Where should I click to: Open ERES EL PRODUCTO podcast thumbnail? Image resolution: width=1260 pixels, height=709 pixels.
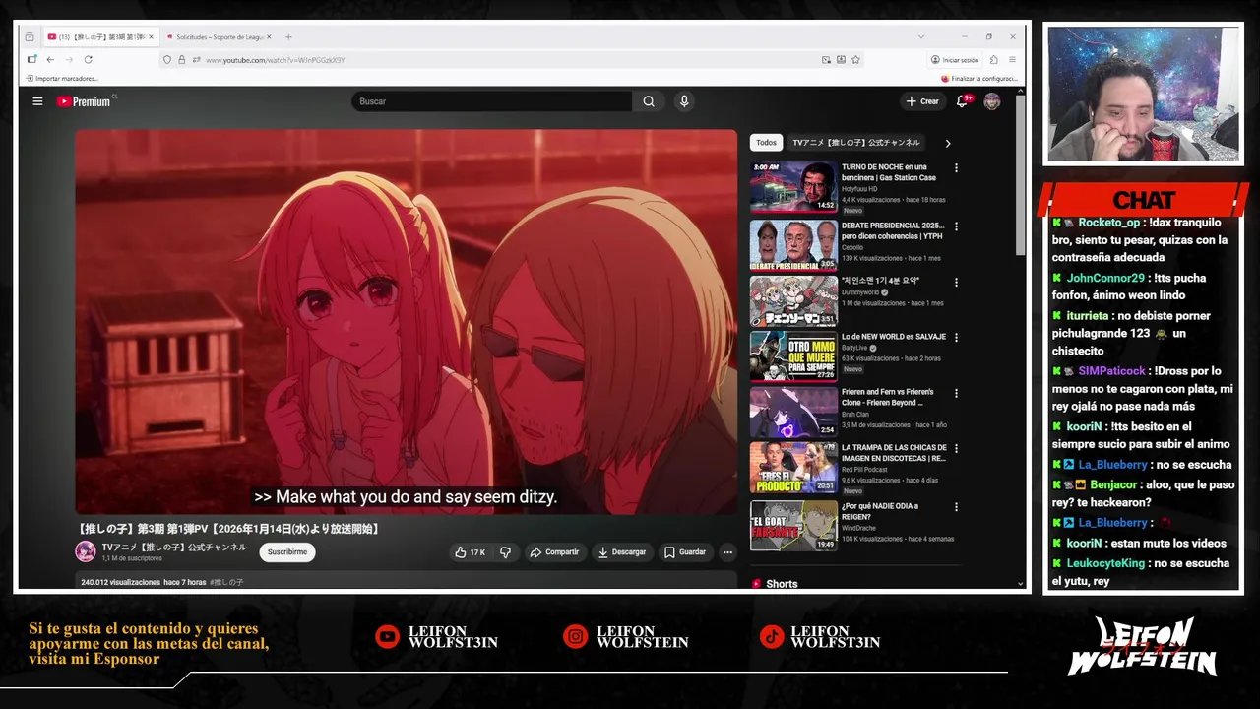tap(793, 468)
